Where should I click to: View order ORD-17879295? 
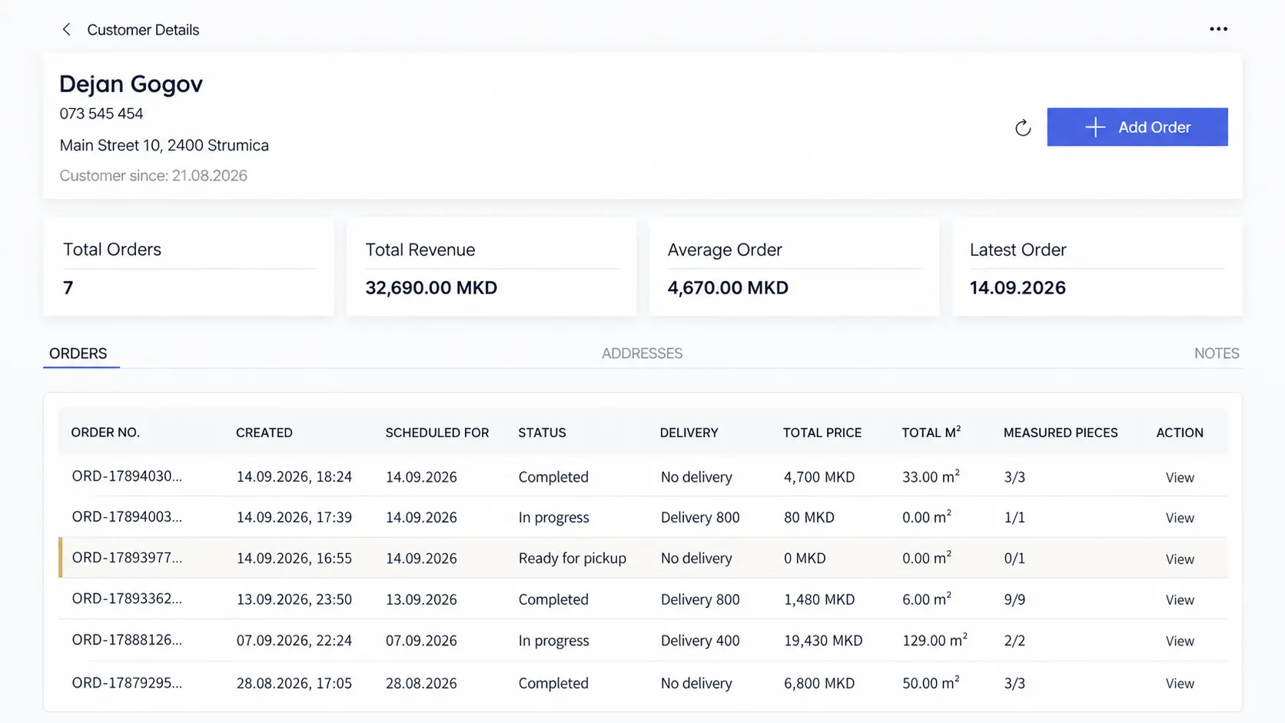[x=1180, y=683]
